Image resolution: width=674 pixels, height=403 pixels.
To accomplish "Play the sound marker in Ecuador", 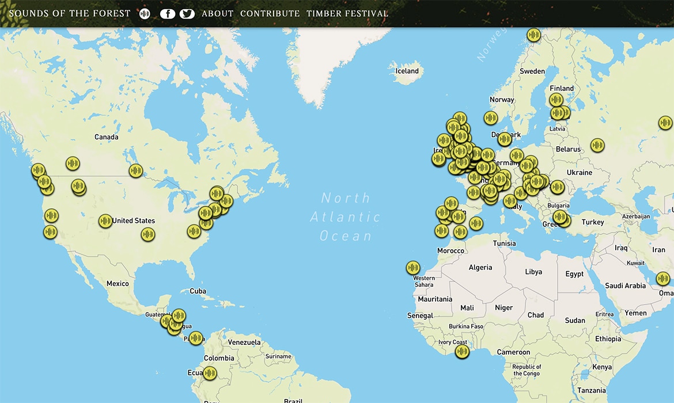I will point(210,373).
